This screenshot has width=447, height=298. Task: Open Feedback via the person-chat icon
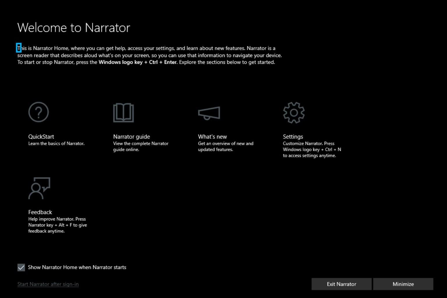pyautogui.click(x=39, y=188)
